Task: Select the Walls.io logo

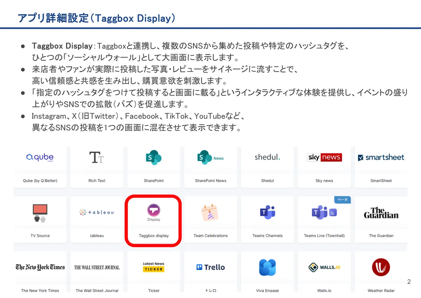Action: point(324,267)
